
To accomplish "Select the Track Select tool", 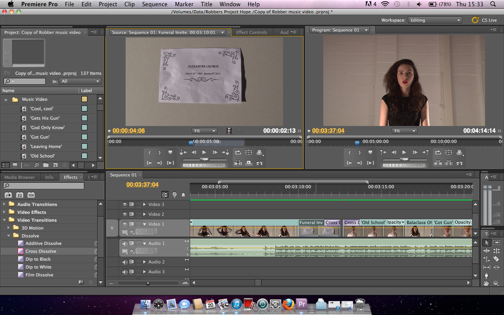I will point(496,243).
